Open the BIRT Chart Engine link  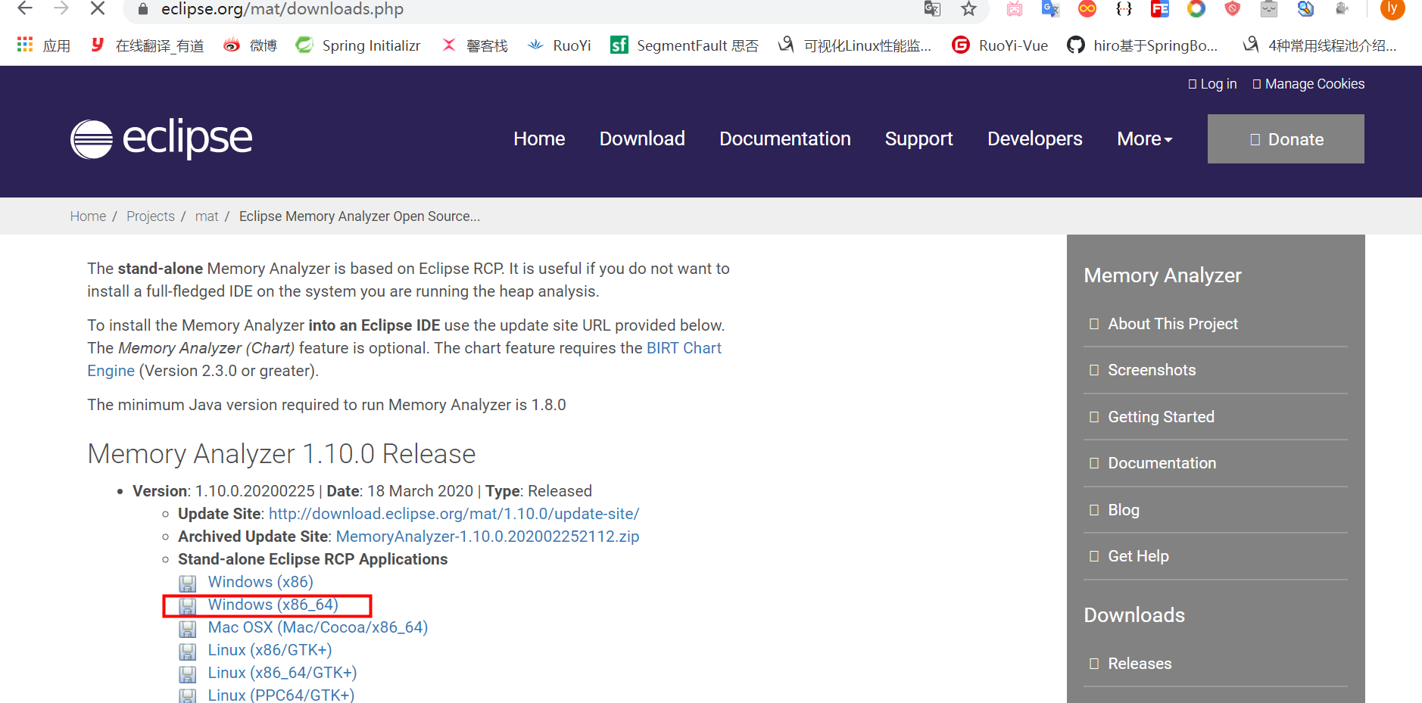684,348
